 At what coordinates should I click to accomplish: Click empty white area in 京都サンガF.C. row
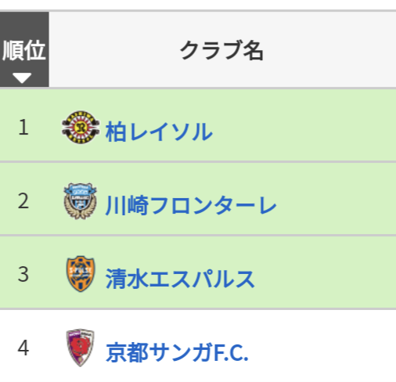pyautogui.click(x=323, y=346)
